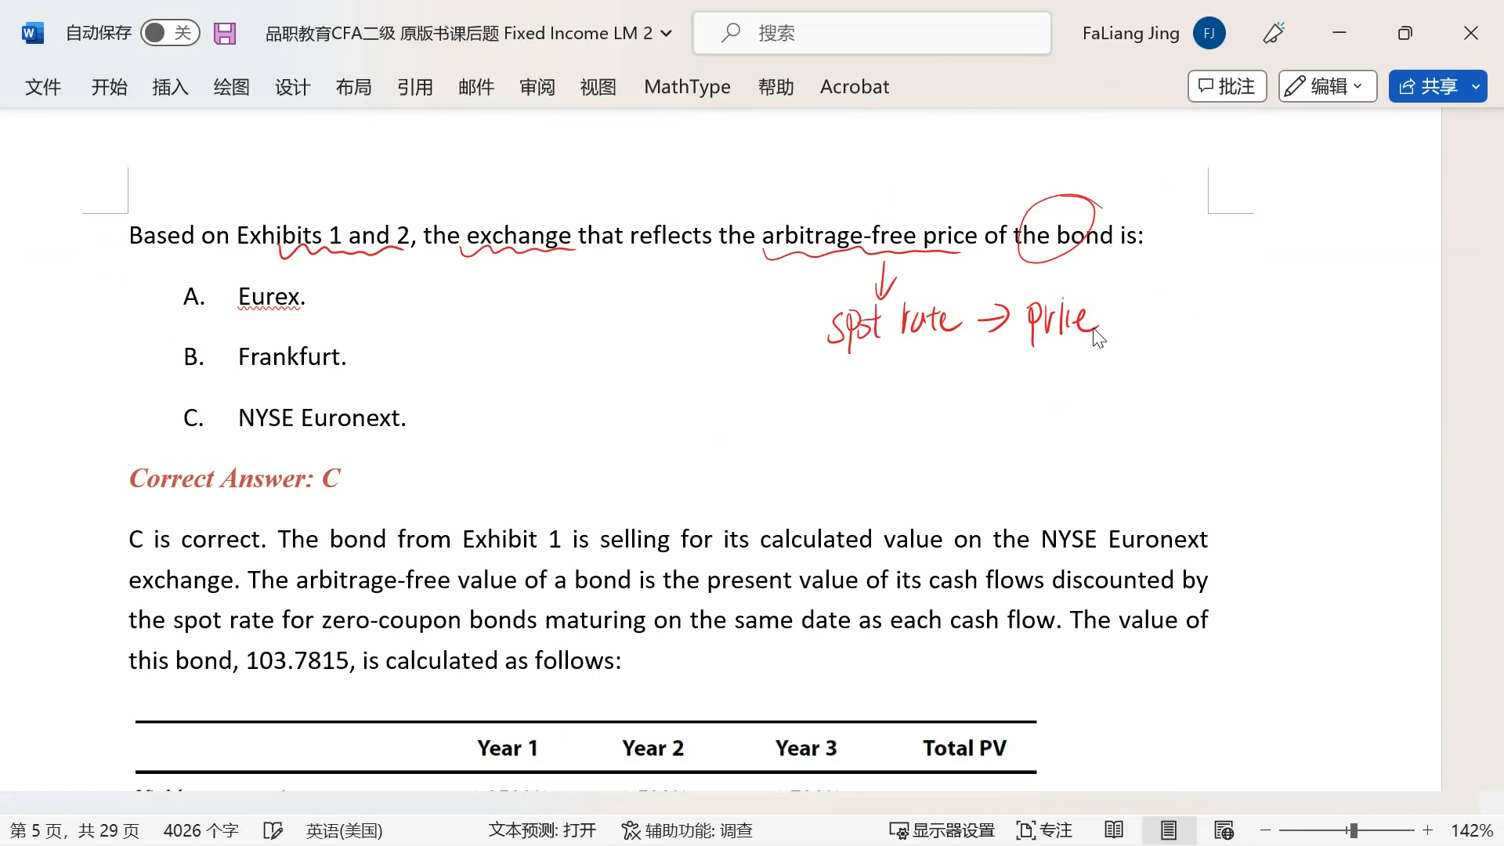Open the 编辑 mode dropdown
This screenshot has height=846, width=1504.
[x=1327, y=86]
